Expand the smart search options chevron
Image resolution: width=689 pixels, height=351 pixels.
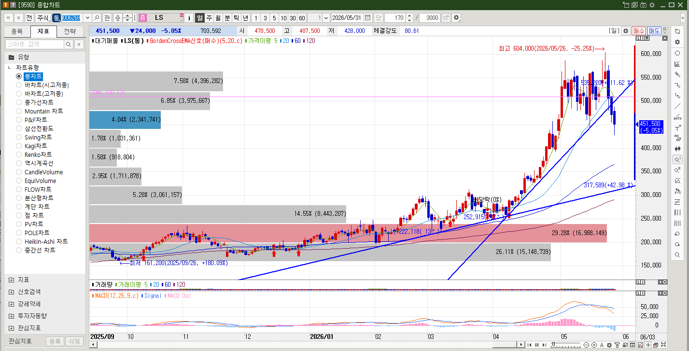click(x=79, y=44)
